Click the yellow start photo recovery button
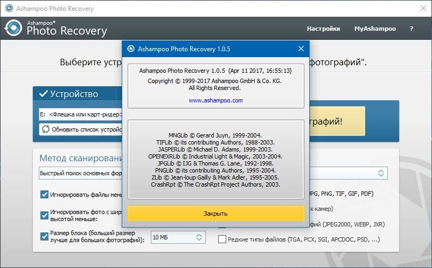Screen dimensions: 432x268 [x=337, y=121]
